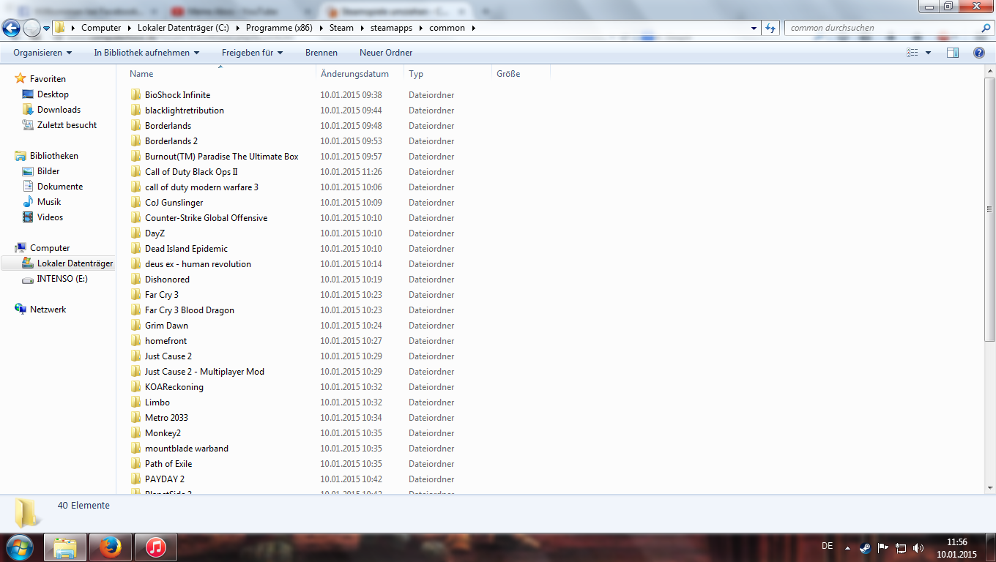The image size is (996, 562).
Task: Click the Grim Dawn folder icon
Action: (135, 326)
